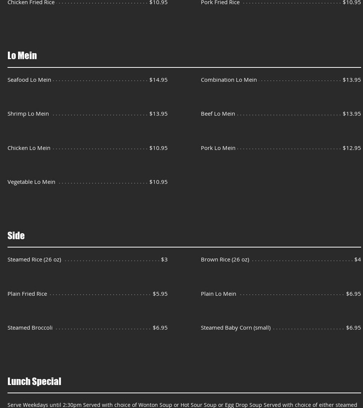Click the $4 Brown Rice price

pyautogui.click(x=357, y=259)
